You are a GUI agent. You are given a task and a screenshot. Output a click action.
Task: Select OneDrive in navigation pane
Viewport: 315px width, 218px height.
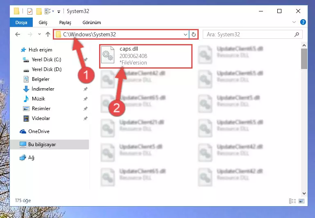click(x=39, y=131)
